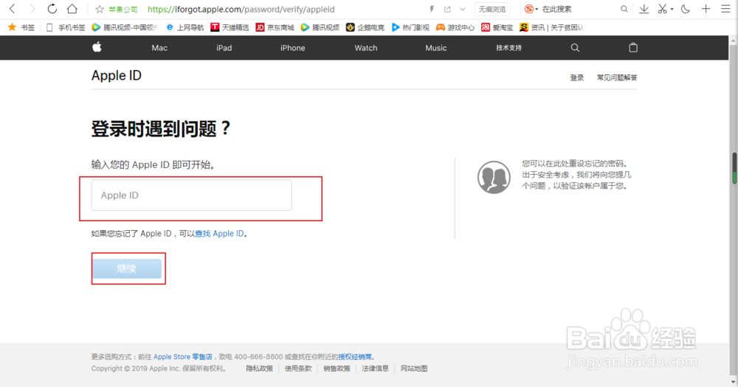Open the 常见问题解答 link
Viewport: 738px width, 387px height.
(x=617, y=77)
